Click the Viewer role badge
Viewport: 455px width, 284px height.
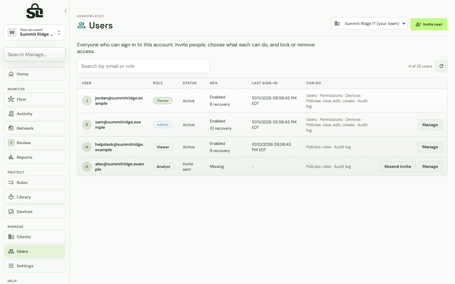tap(163, 147)
